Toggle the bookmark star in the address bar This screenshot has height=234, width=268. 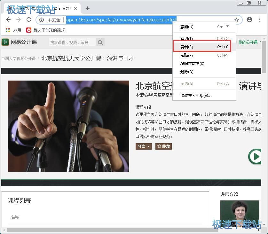click(237, 19)
